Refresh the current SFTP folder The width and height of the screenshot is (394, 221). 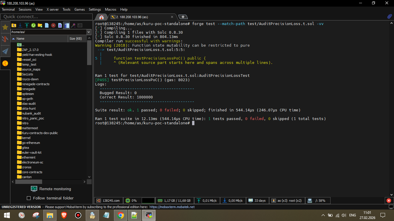(x=33, y=25)
